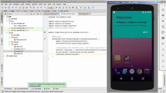
Task: Click the emulator zoom magnifier icon
Action: pyautogui.click(x=163, y=44)
